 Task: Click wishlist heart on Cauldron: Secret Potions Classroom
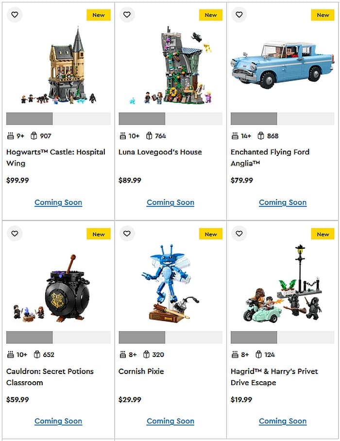coord(15,234)
